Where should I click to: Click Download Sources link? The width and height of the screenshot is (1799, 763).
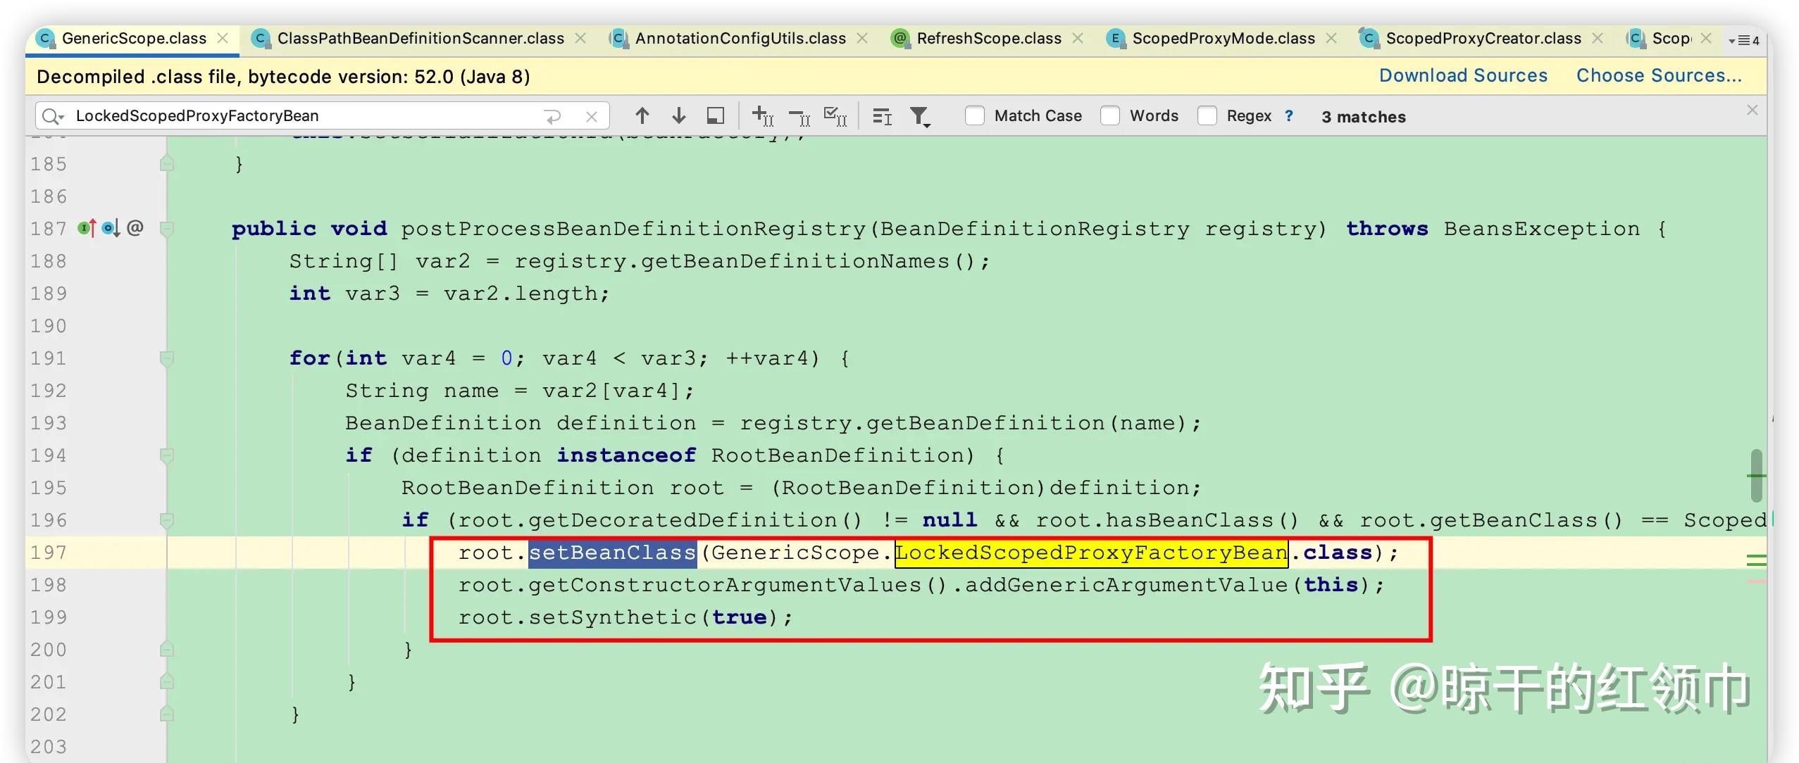1462,75
